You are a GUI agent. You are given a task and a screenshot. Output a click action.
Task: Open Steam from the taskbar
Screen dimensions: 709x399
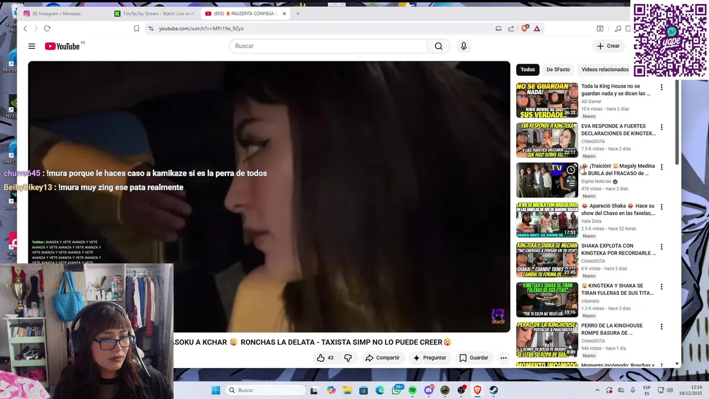[494, 390]
